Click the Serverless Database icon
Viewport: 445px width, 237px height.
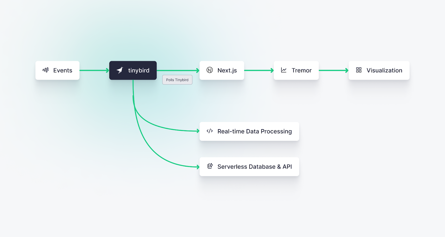point(210,166)
